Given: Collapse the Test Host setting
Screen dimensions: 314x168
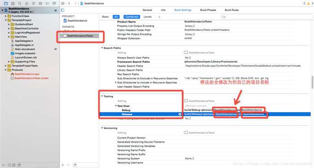Looking at the screenshot, I should pos(116,106).
